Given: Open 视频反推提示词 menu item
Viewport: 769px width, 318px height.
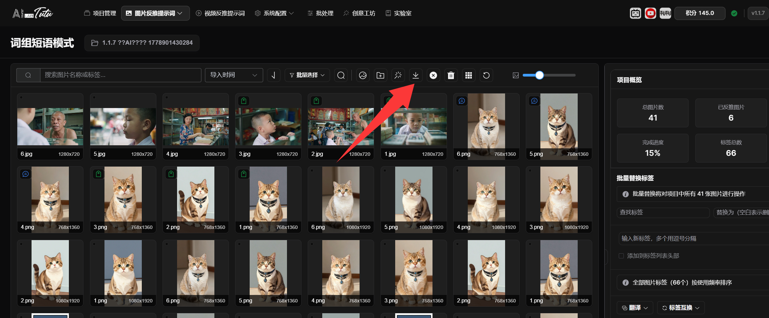Looking at the screenshot, I should [220, 13].
